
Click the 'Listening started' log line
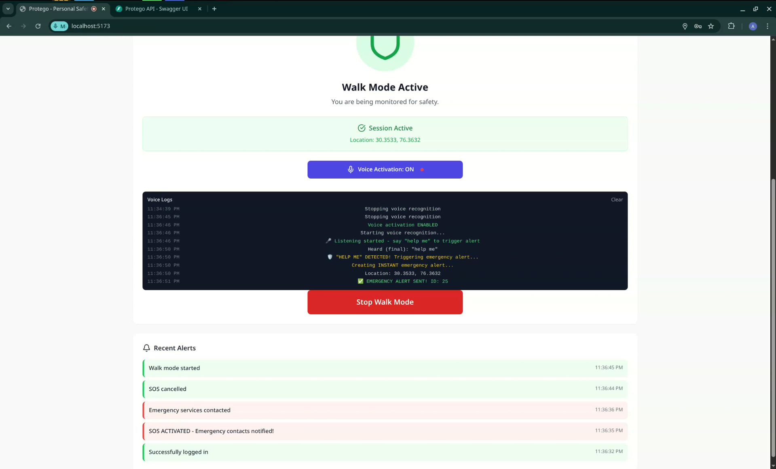[403, 241]
